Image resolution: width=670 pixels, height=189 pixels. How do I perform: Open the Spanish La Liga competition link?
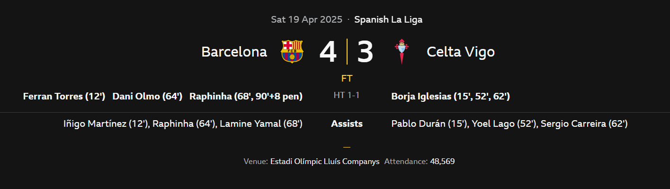tap(388, 20)
